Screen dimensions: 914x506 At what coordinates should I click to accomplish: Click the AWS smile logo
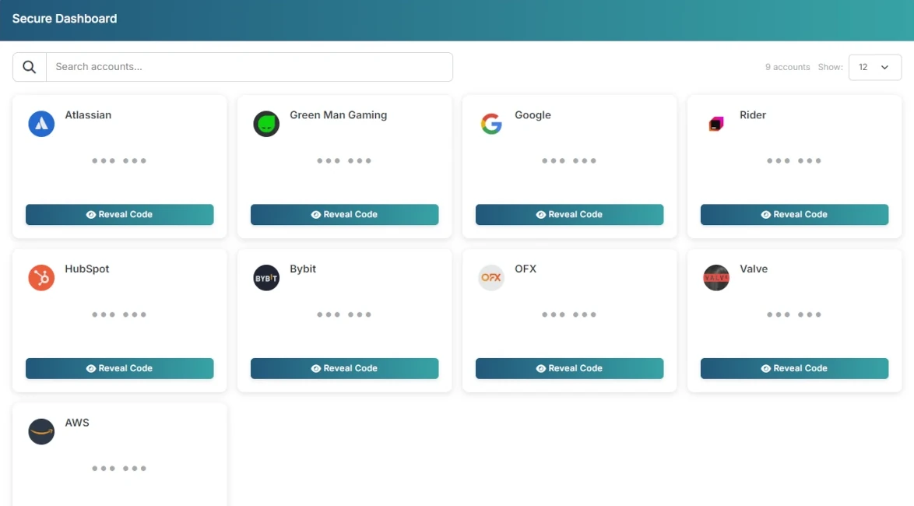41,430
